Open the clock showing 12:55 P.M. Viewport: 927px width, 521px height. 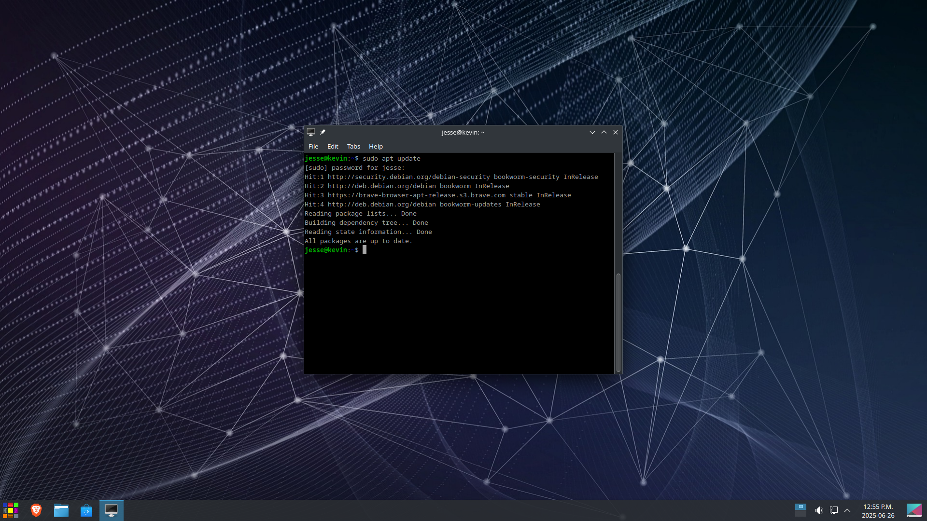(x=878, y=511)
